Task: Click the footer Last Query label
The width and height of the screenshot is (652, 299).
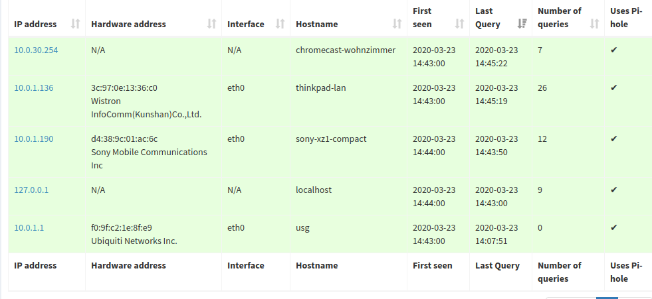Action: point(497,265)
